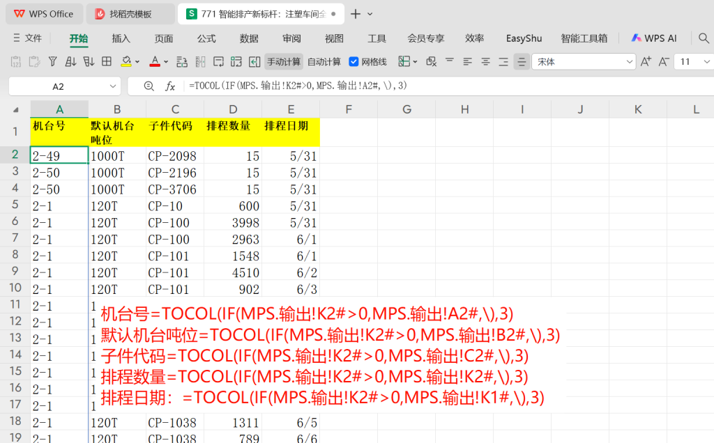
Task: Select cell containing CP-2098
Action: pyautogui.click(x=175, y=155)
